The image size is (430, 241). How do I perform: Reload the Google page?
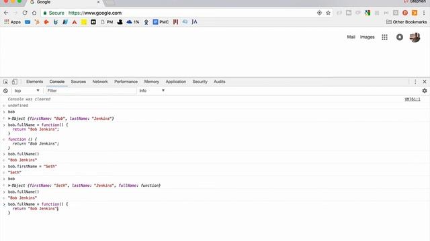pyautogui.click(x=25, y=13)
